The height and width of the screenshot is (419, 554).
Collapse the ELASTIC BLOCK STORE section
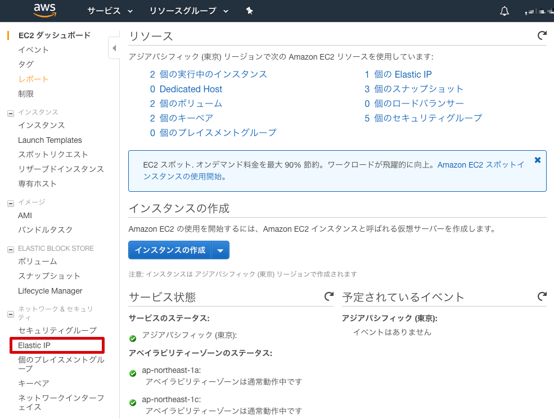pyautogui.click(x=11, y=250)
